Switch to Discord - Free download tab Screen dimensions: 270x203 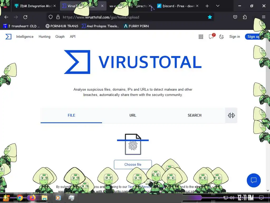pos(178,6)
